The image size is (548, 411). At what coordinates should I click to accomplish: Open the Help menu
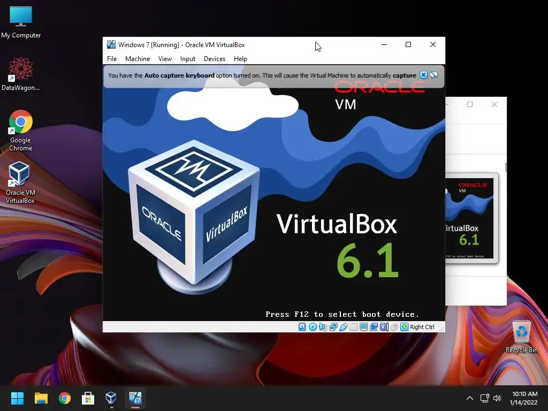point(240,59)
